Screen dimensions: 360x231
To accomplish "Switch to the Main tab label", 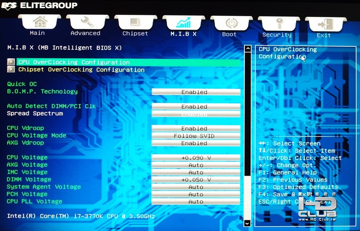I will pyautogui.click(x=37, y=33).
